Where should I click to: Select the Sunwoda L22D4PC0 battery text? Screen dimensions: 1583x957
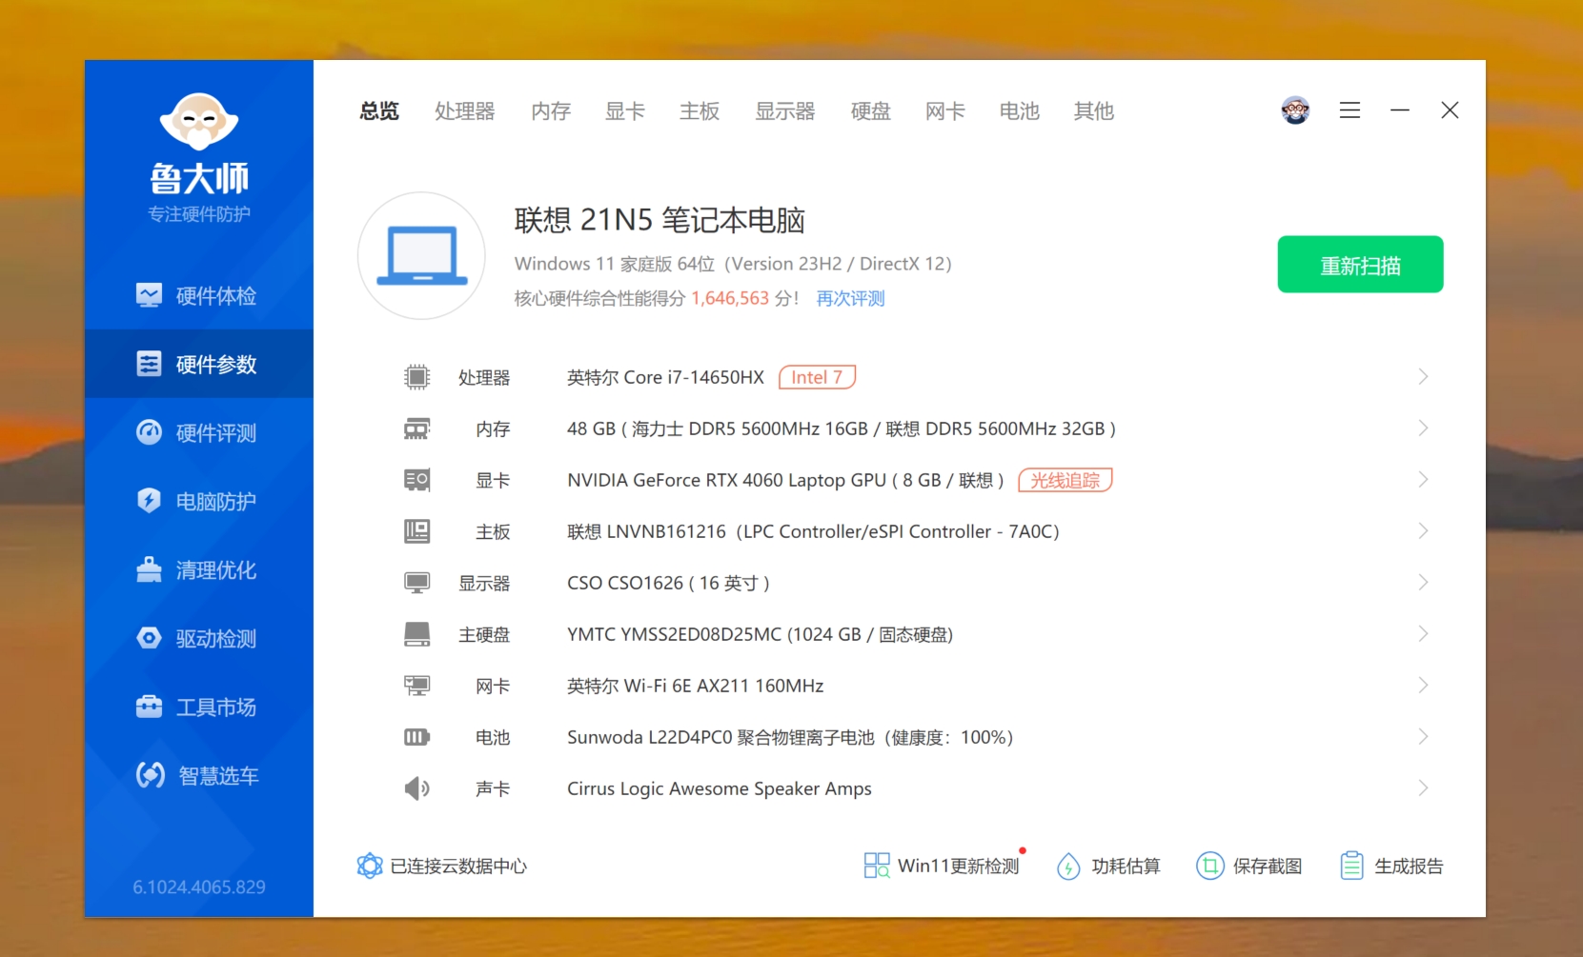coord(790,737)
